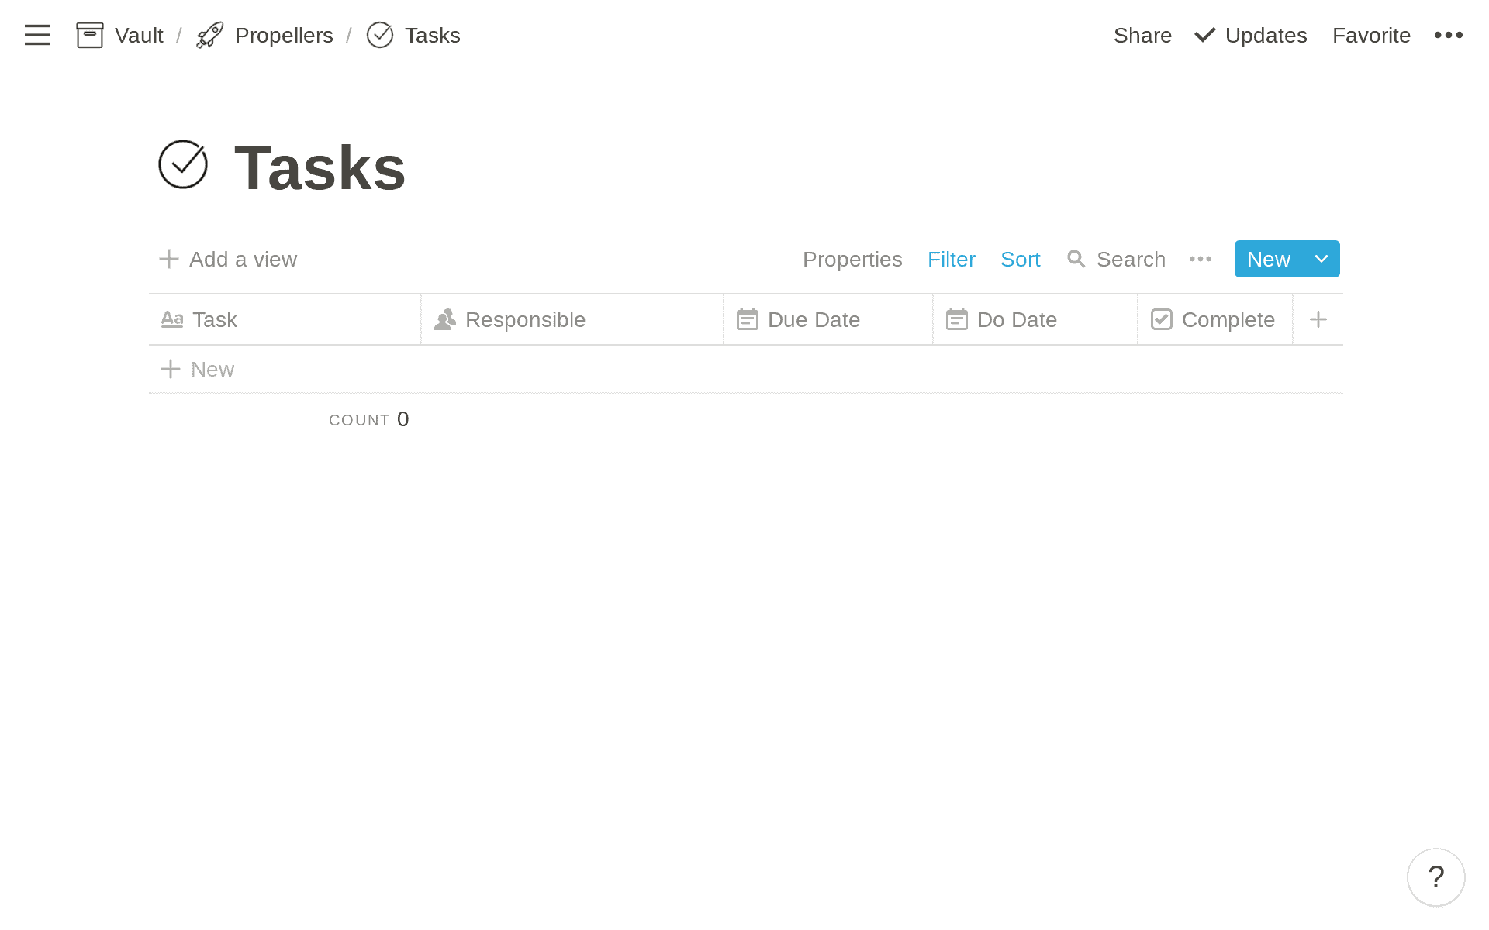Click the Aa icon on the Task column
This screenshot has width=1489, height=930.
pyautogui.click(x=173, y=319)
